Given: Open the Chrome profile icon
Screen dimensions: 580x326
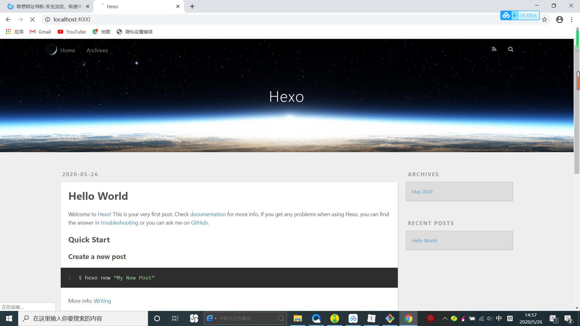Looking at the screenshot, I should point(559,20).
